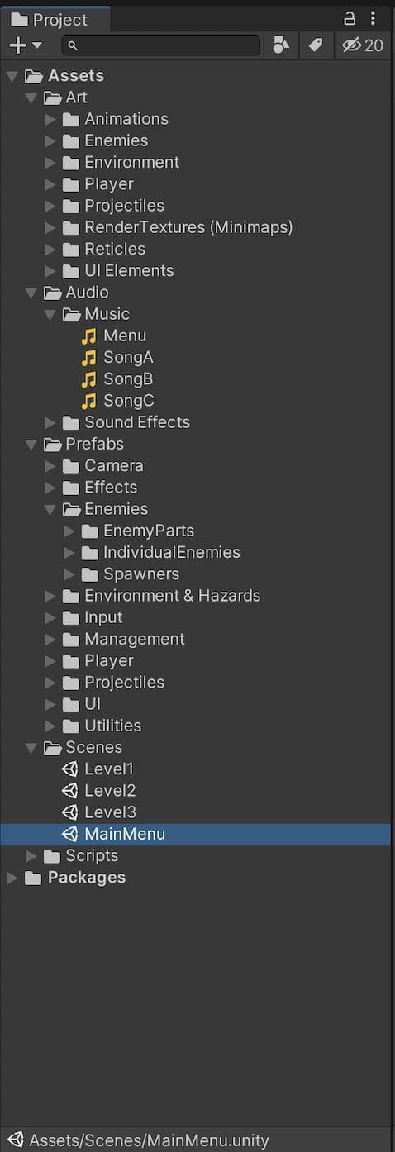Viewport: 395px width, 1152px height.
Task: Click the Search by Type icon
Action: click(281, 45)
